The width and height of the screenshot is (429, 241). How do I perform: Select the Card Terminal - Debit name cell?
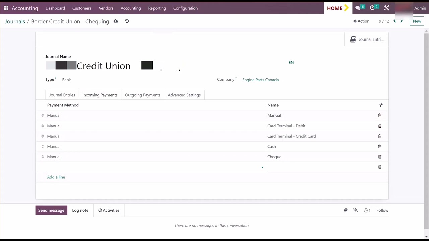287,126
